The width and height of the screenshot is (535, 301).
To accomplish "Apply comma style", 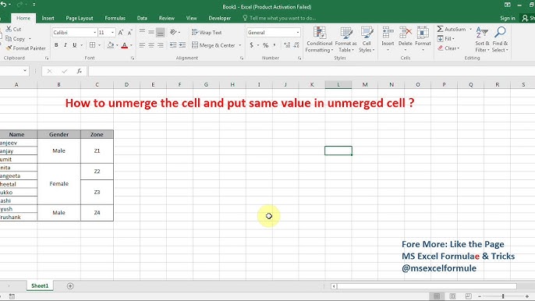I will point(275,45).
